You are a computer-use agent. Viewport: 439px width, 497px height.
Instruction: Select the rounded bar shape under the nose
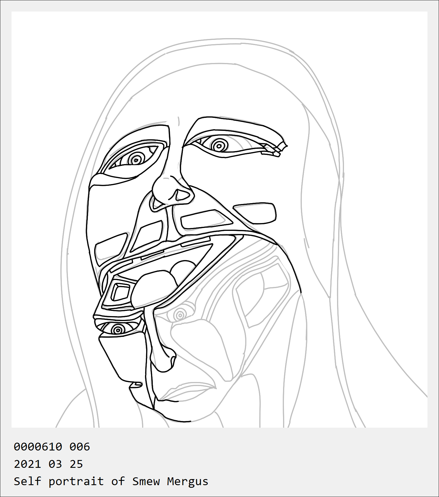tap(207, 220)
